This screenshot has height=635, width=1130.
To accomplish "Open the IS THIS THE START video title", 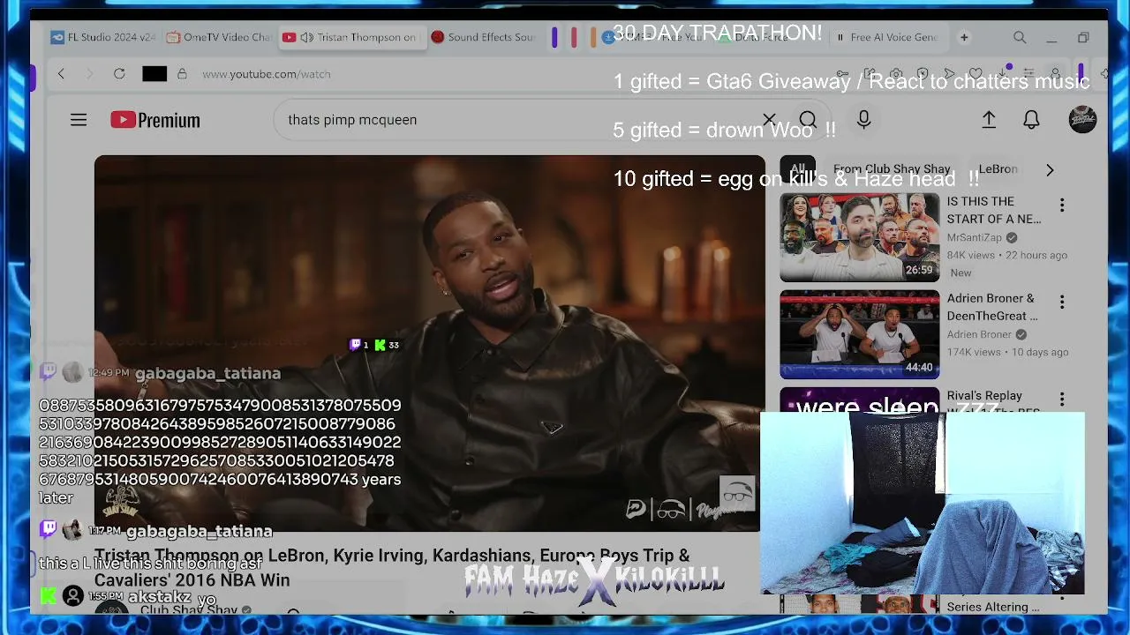I will [x=994, y=210].
